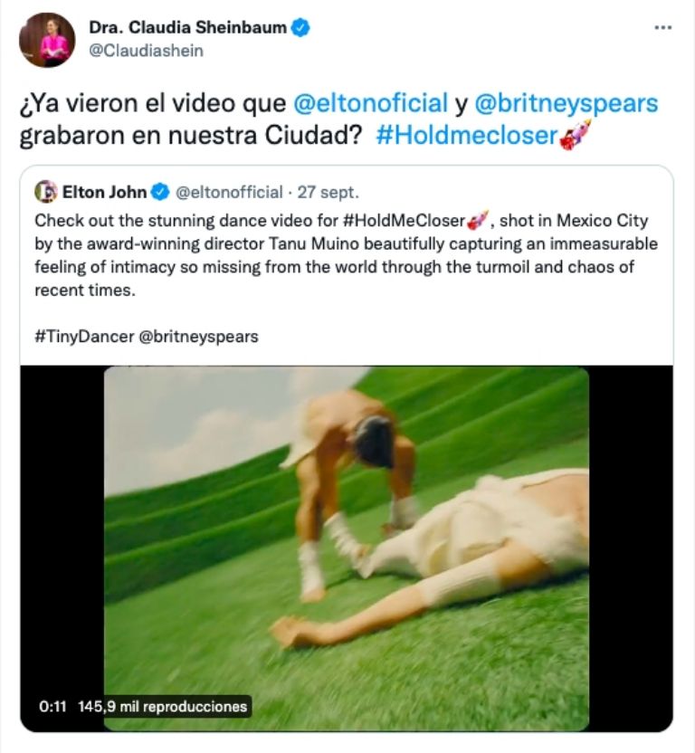This screenshot has height=753, width=695.
Task: Follow the #TinyDancer hashtag
Action: (x=84, y=337)
